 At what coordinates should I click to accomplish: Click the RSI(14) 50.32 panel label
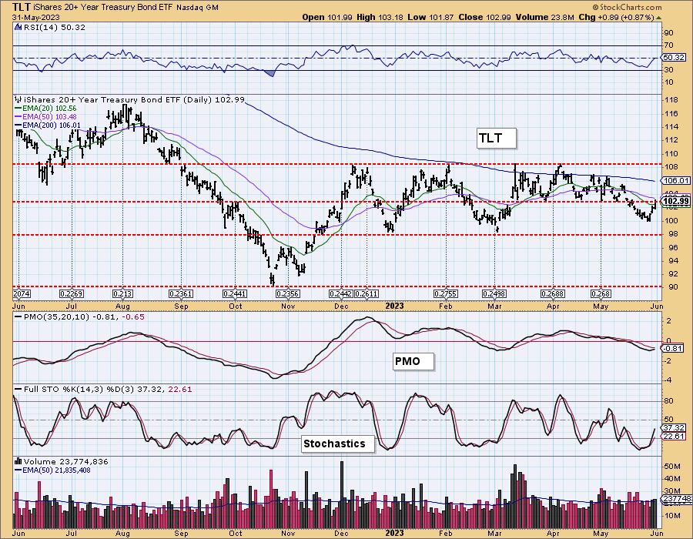click(x=54, y=27)
